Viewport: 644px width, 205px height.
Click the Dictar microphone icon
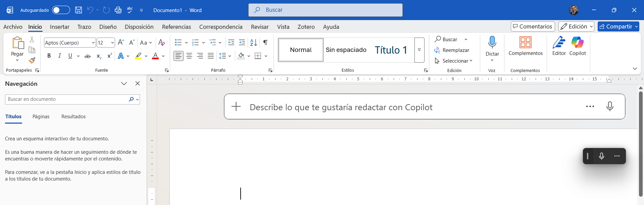(492, 43)
